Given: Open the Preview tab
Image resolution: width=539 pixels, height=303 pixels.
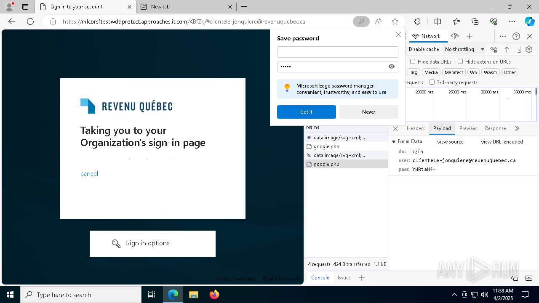Looking at the screenshot, I should (x=468, y=128).
